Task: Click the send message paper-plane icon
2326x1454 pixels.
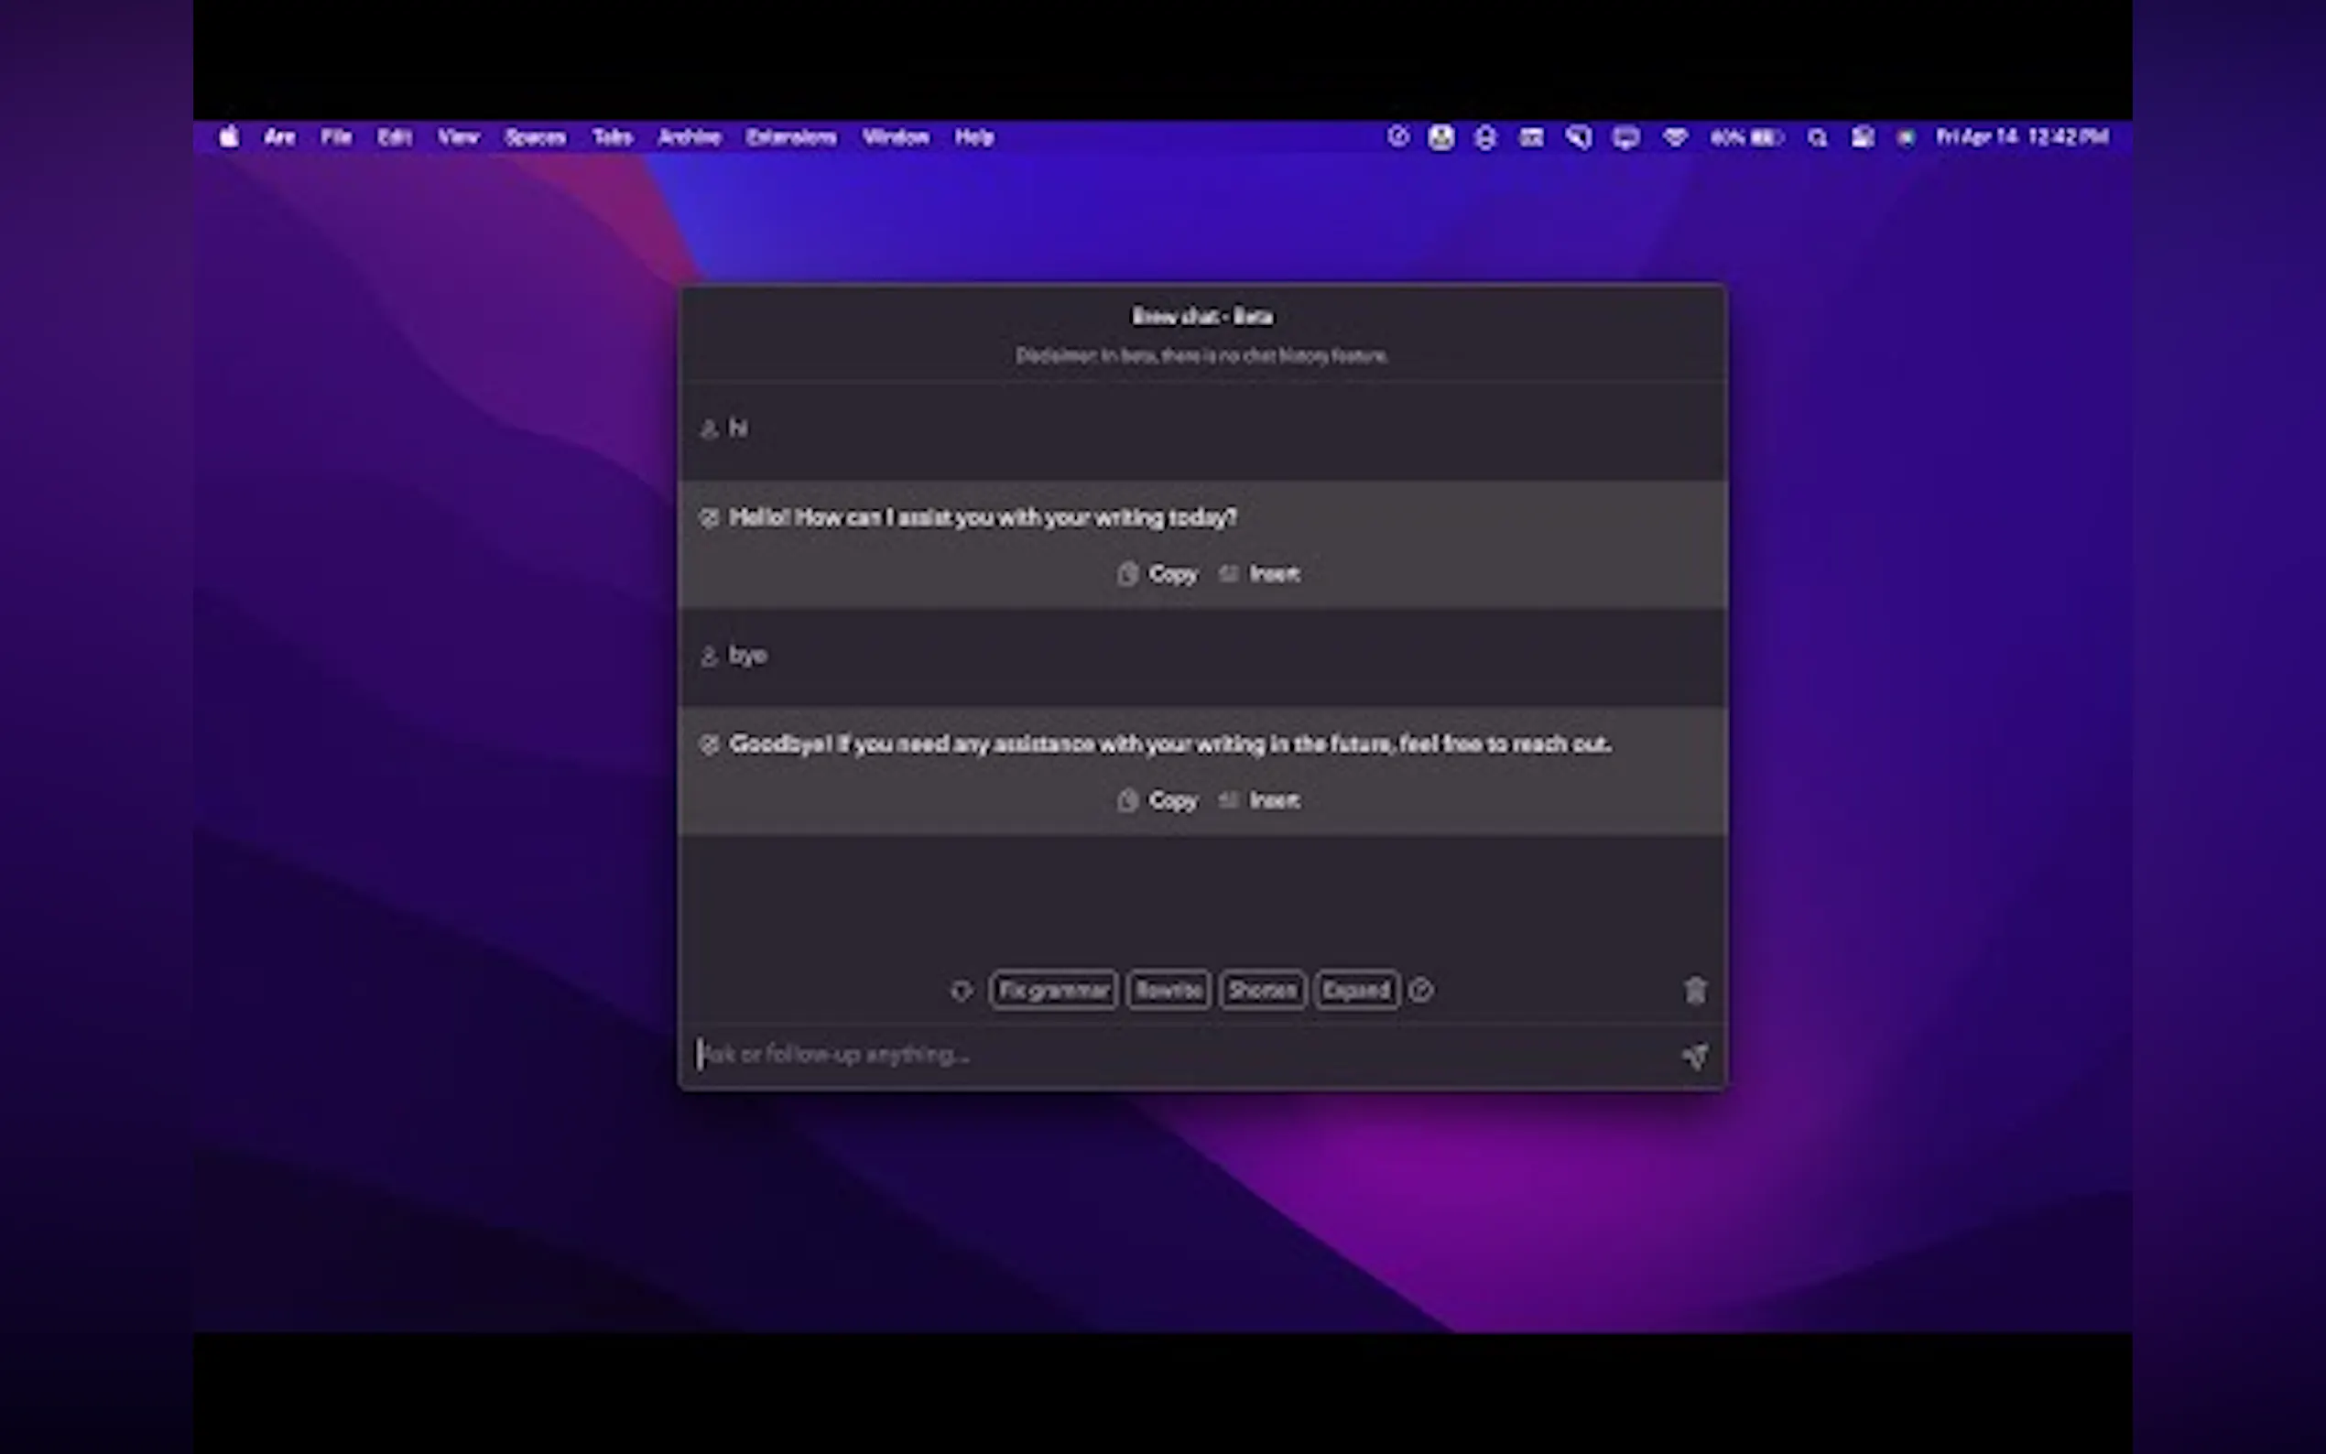Action: click(x=1695, y=1056)
